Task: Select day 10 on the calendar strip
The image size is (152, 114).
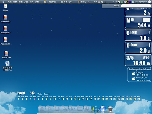Action: pyautogui.click(x=55, y=99)
